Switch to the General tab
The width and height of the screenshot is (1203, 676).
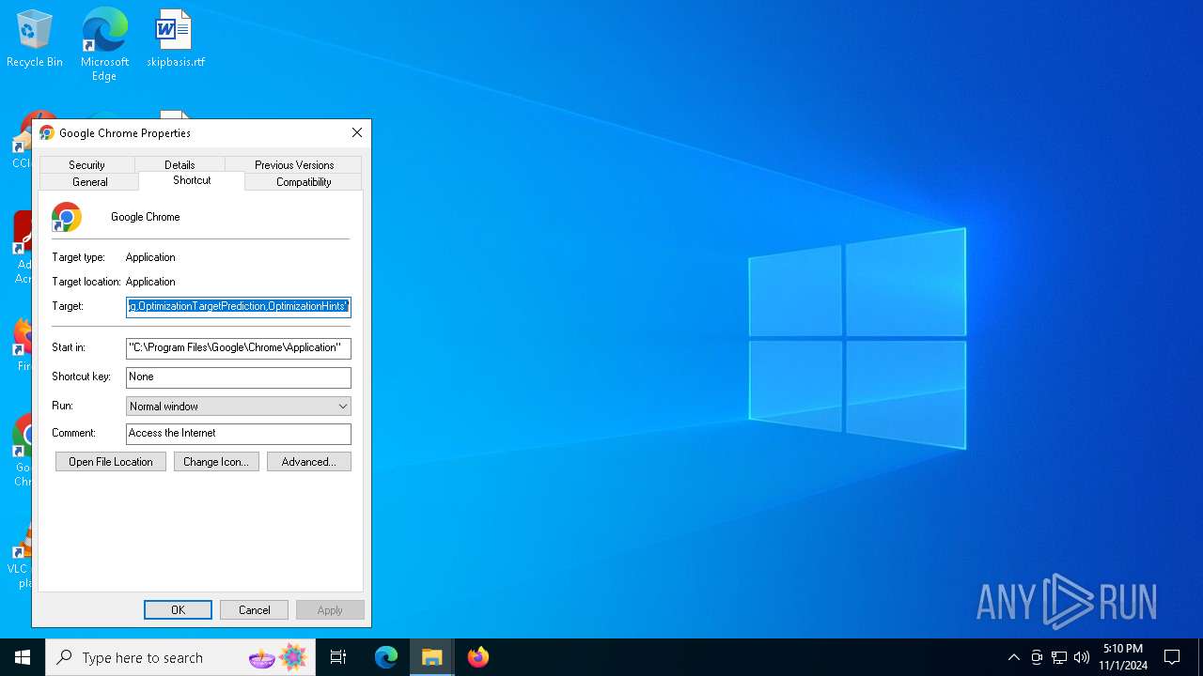click(x=90, y=182)
